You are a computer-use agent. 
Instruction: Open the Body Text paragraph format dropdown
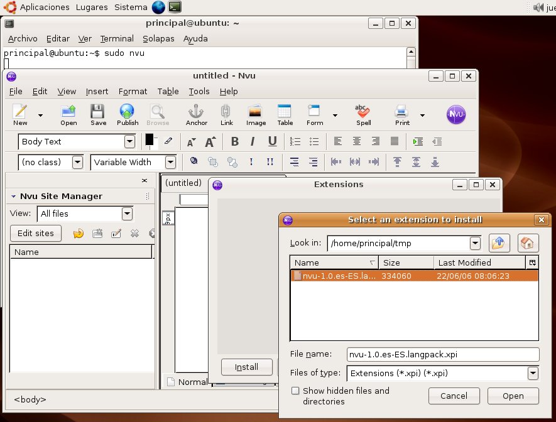point(129,141)
